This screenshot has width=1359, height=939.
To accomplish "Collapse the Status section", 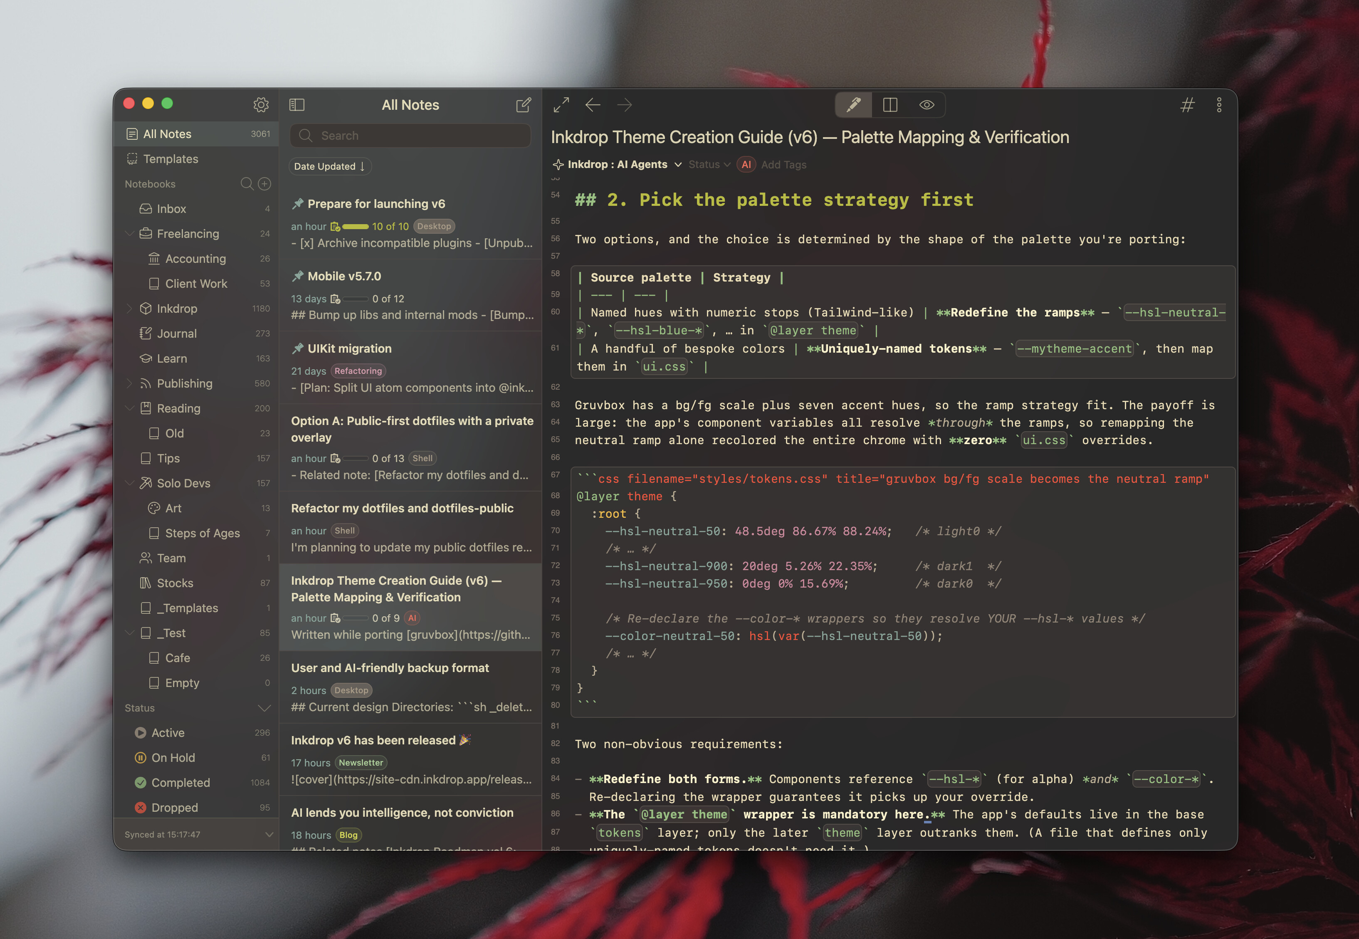I will pyautogui.click(x=265, y=708).
